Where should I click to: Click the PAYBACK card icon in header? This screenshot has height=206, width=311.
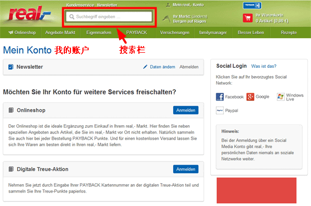tap(252, 5)
